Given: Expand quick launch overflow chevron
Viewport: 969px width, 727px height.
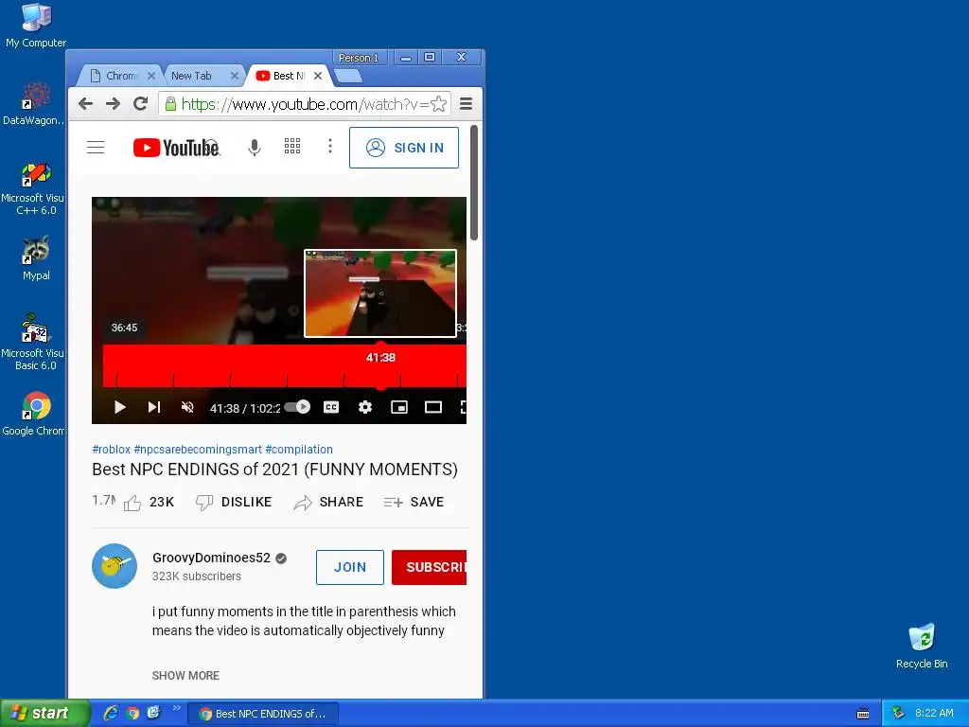Looking at the screenshot, I should (x=177, y=708).
